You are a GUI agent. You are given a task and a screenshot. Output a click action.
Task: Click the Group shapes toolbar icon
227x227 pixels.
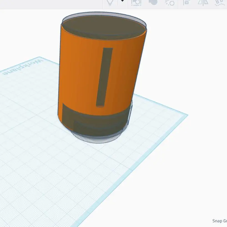(136, 2)
